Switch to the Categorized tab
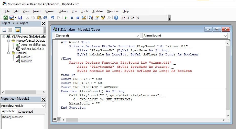This screenshot has height=129, width=236. pyautogui.click(x=25, y=112)
